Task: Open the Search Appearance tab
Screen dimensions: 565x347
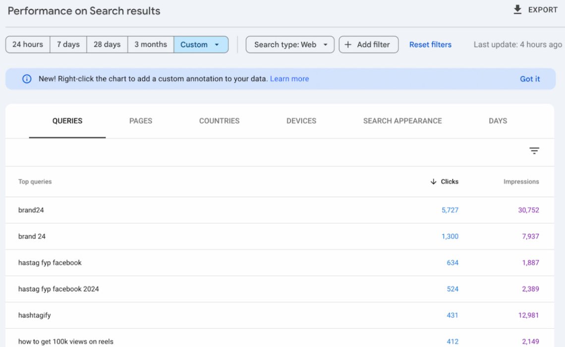Action: pos(402,121)
